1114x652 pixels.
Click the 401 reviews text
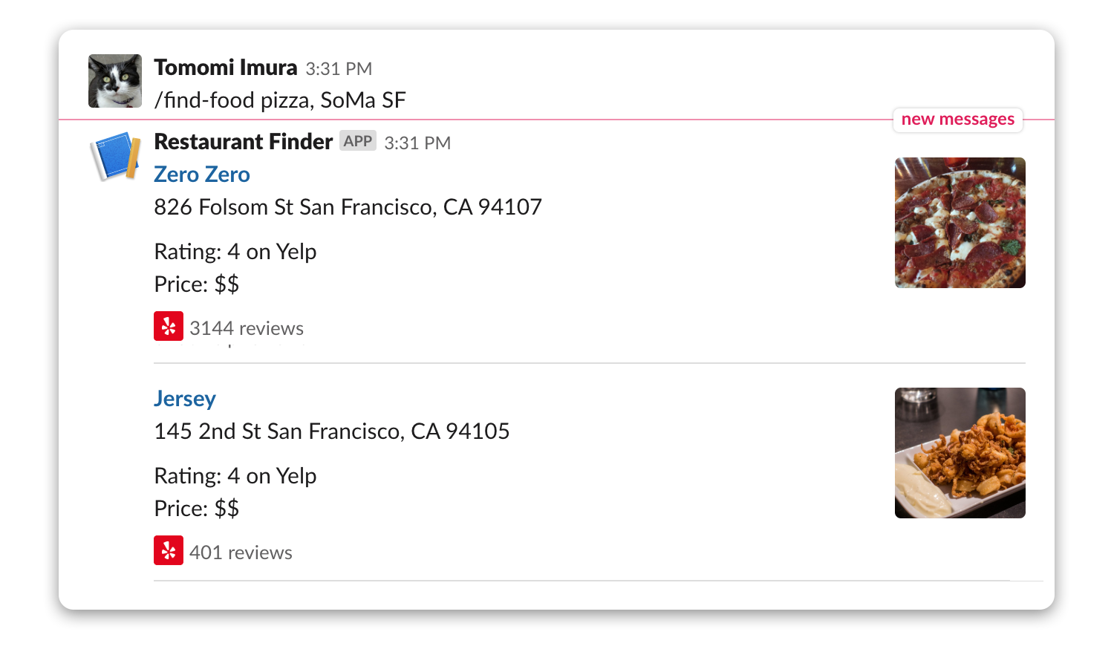point(241,552)
